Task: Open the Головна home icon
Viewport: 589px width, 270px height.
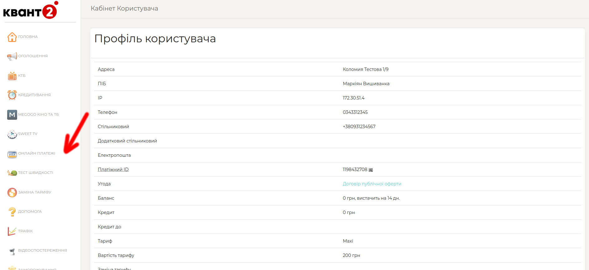Action: coord(12,37)
